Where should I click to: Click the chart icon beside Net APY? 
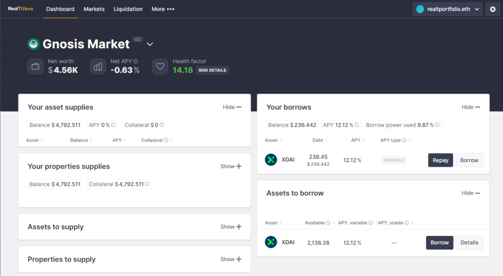tap(98, 66)
